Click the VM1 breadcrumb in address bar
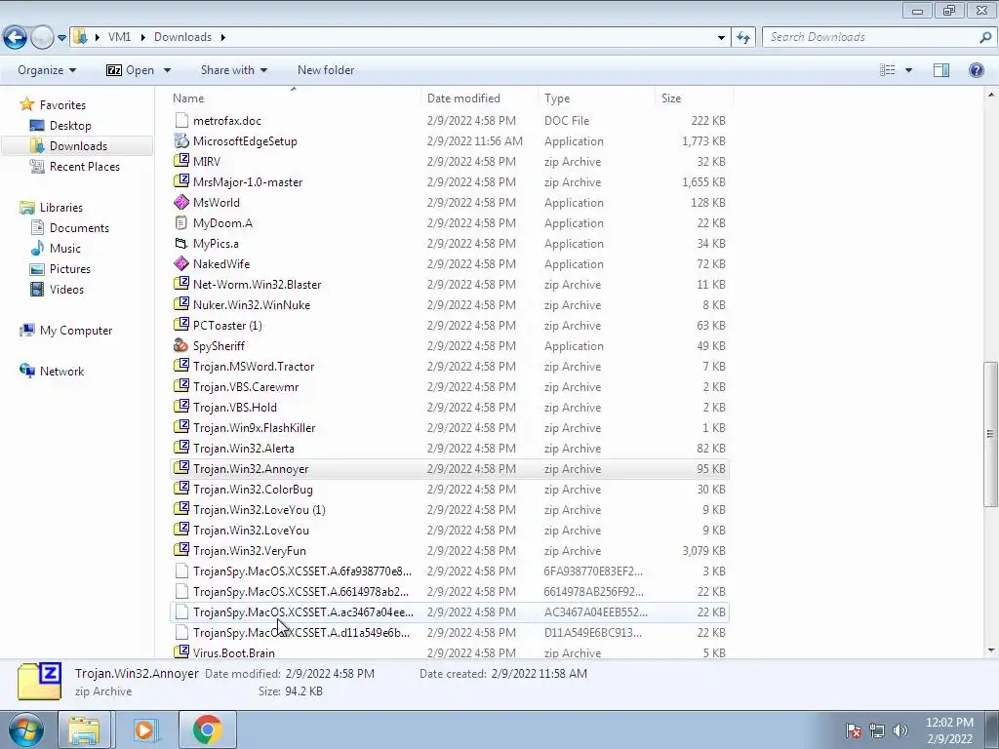Viewport: 999px width, 749px height. [119, 37]
